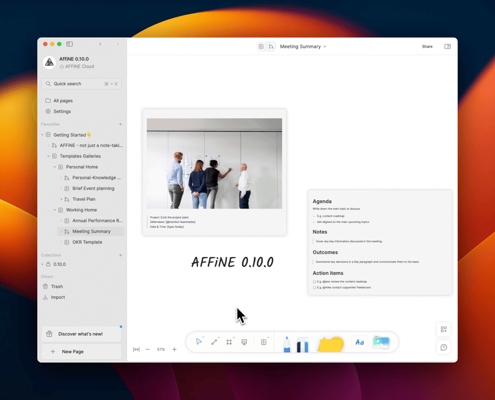Collapse the left sidebar icon
Viewport: 495px width, 400px height.
[x=69, y=44]
